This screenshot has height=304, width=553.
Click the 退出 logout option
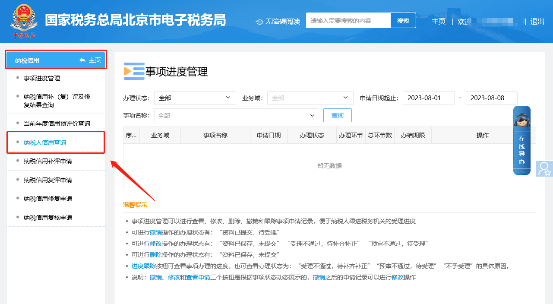coord(537,22)
